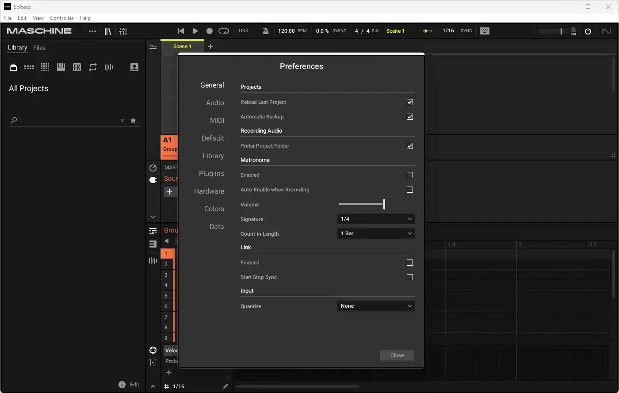This screenshot has height=393, width=619.
Task: Uncheck Prefer Project Folder
Action: tap(410, 146)
